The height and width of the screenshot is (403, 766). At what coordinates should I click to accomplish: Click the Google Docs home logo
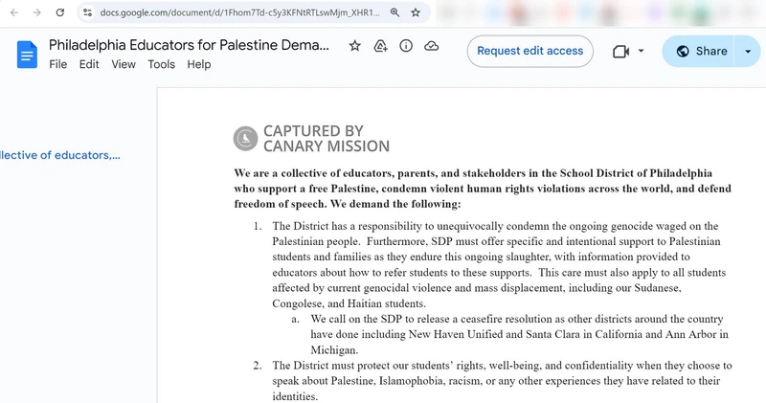point(26,54)
